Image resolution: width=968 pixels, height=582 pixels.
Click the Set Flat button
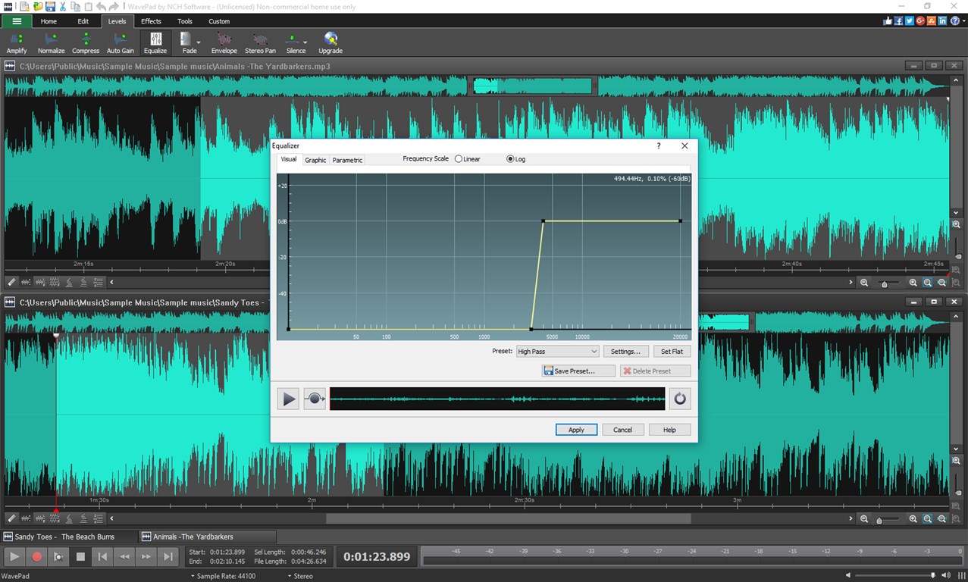(x=672, y=351)
